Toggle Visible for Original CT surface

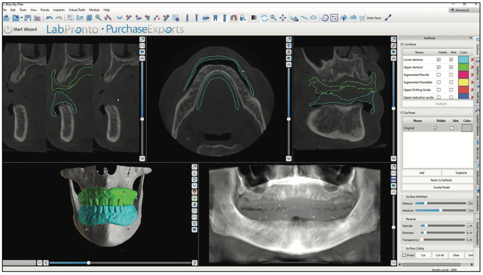click(435, 128)
